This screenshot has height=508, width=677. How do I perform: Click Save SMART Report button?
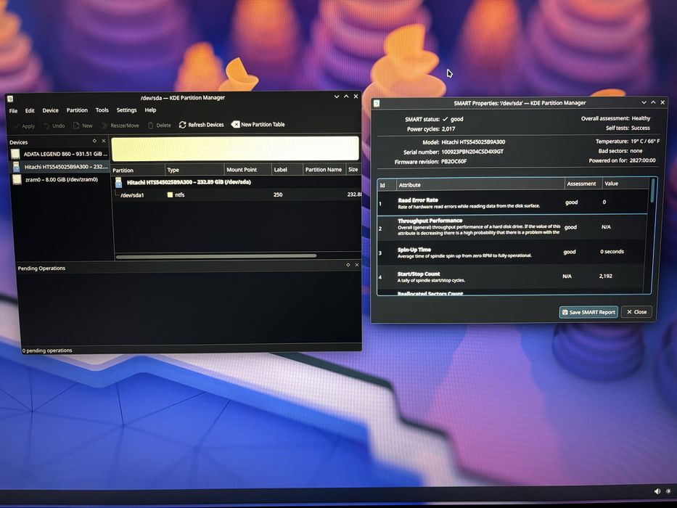588,312
